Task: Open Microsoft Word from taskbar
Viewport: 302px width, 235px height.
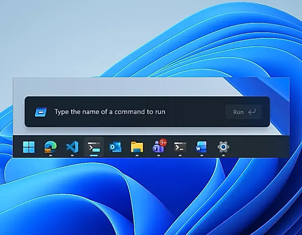Action: pyautogui.click(x=201, y=147)
